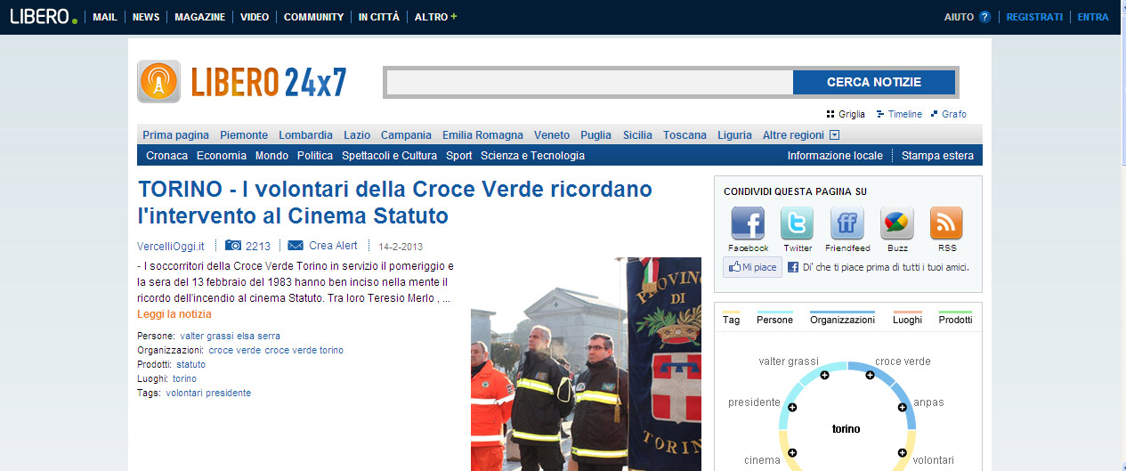
Task: Open the Politica category
Action: 315,156
